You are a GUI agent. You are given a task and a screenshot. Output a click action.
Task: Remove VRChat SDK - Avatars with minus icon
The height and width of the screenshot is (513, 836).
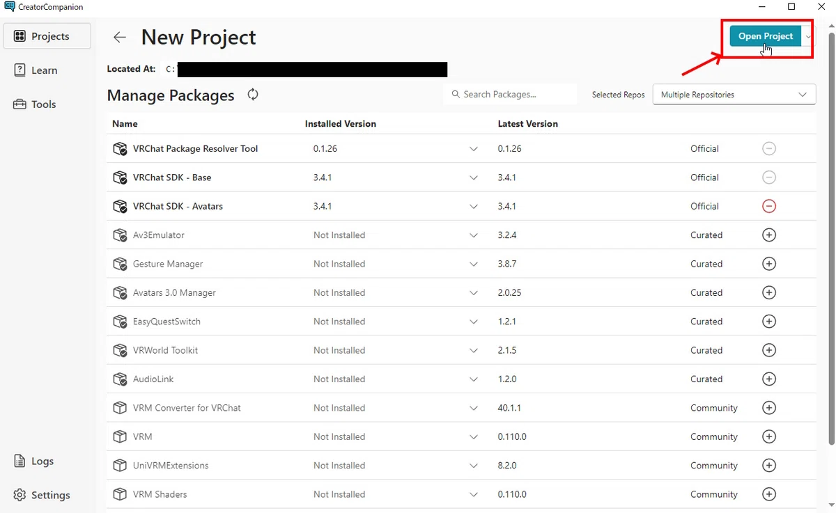pyautogui.click(x=769, y=206)
